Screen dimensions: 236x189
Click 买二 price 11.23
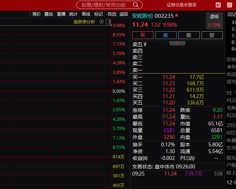169,83
